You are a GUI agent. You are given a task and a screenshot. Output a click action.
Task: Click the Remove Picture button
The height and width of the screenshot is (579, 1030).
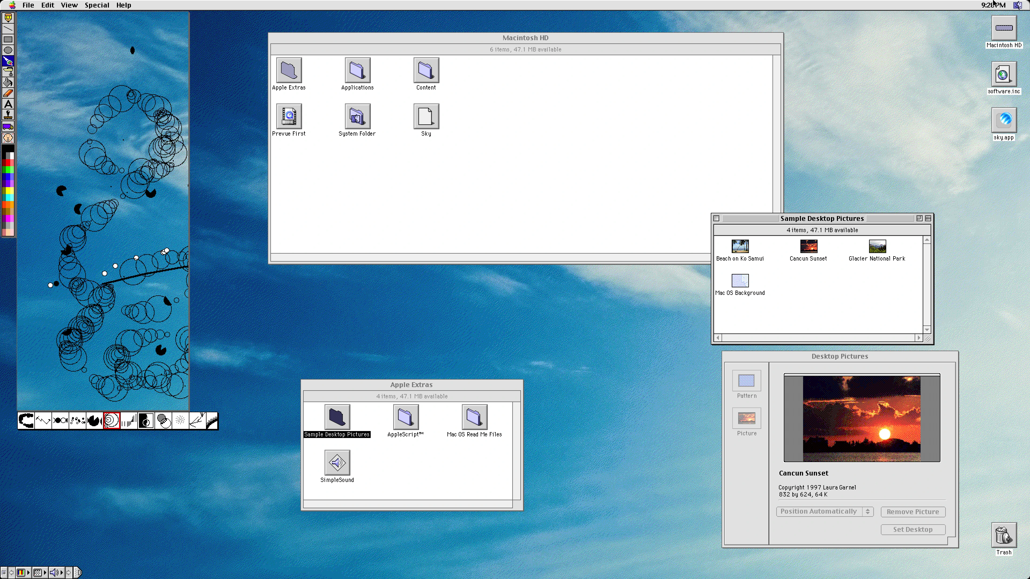pyautogui.click(x=913, y=512)
